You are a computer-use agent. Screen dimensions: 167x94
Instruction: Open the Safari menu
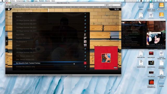(x=6, y=1)
